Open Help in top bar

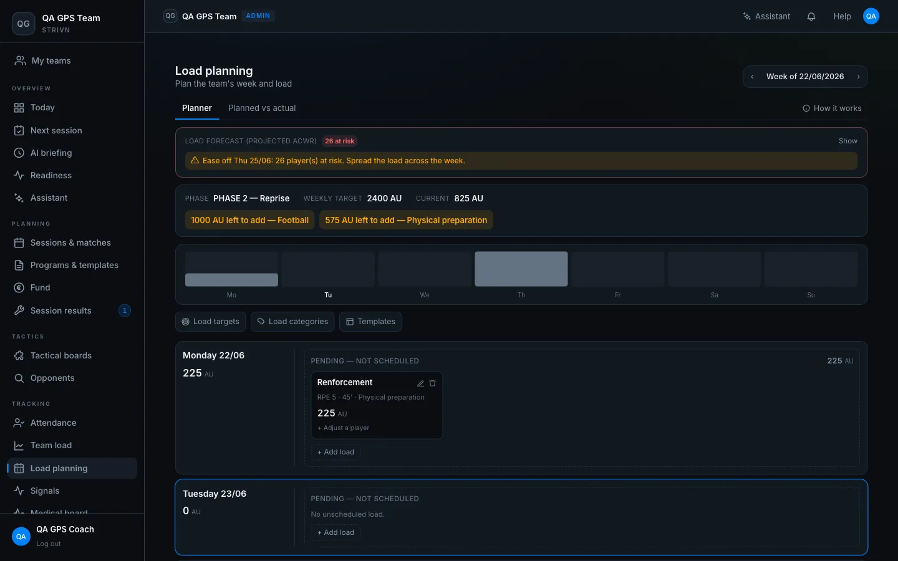842,16
